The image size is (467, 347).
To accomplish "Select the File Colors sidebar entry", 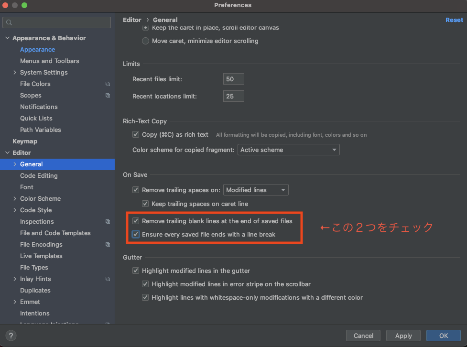I will pos(35,84).
